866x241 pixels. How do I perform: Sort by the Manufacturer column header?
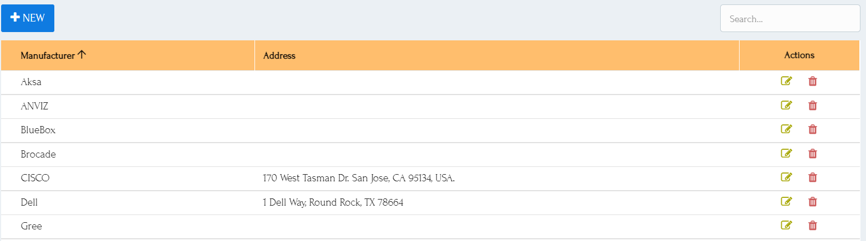tap(48, 55)
